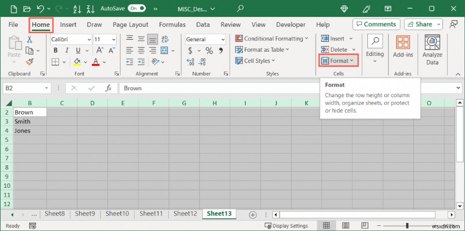Viewport: 465px width, 231px height.
Task: Select Top Align in Alignment group
Action: 129,39
